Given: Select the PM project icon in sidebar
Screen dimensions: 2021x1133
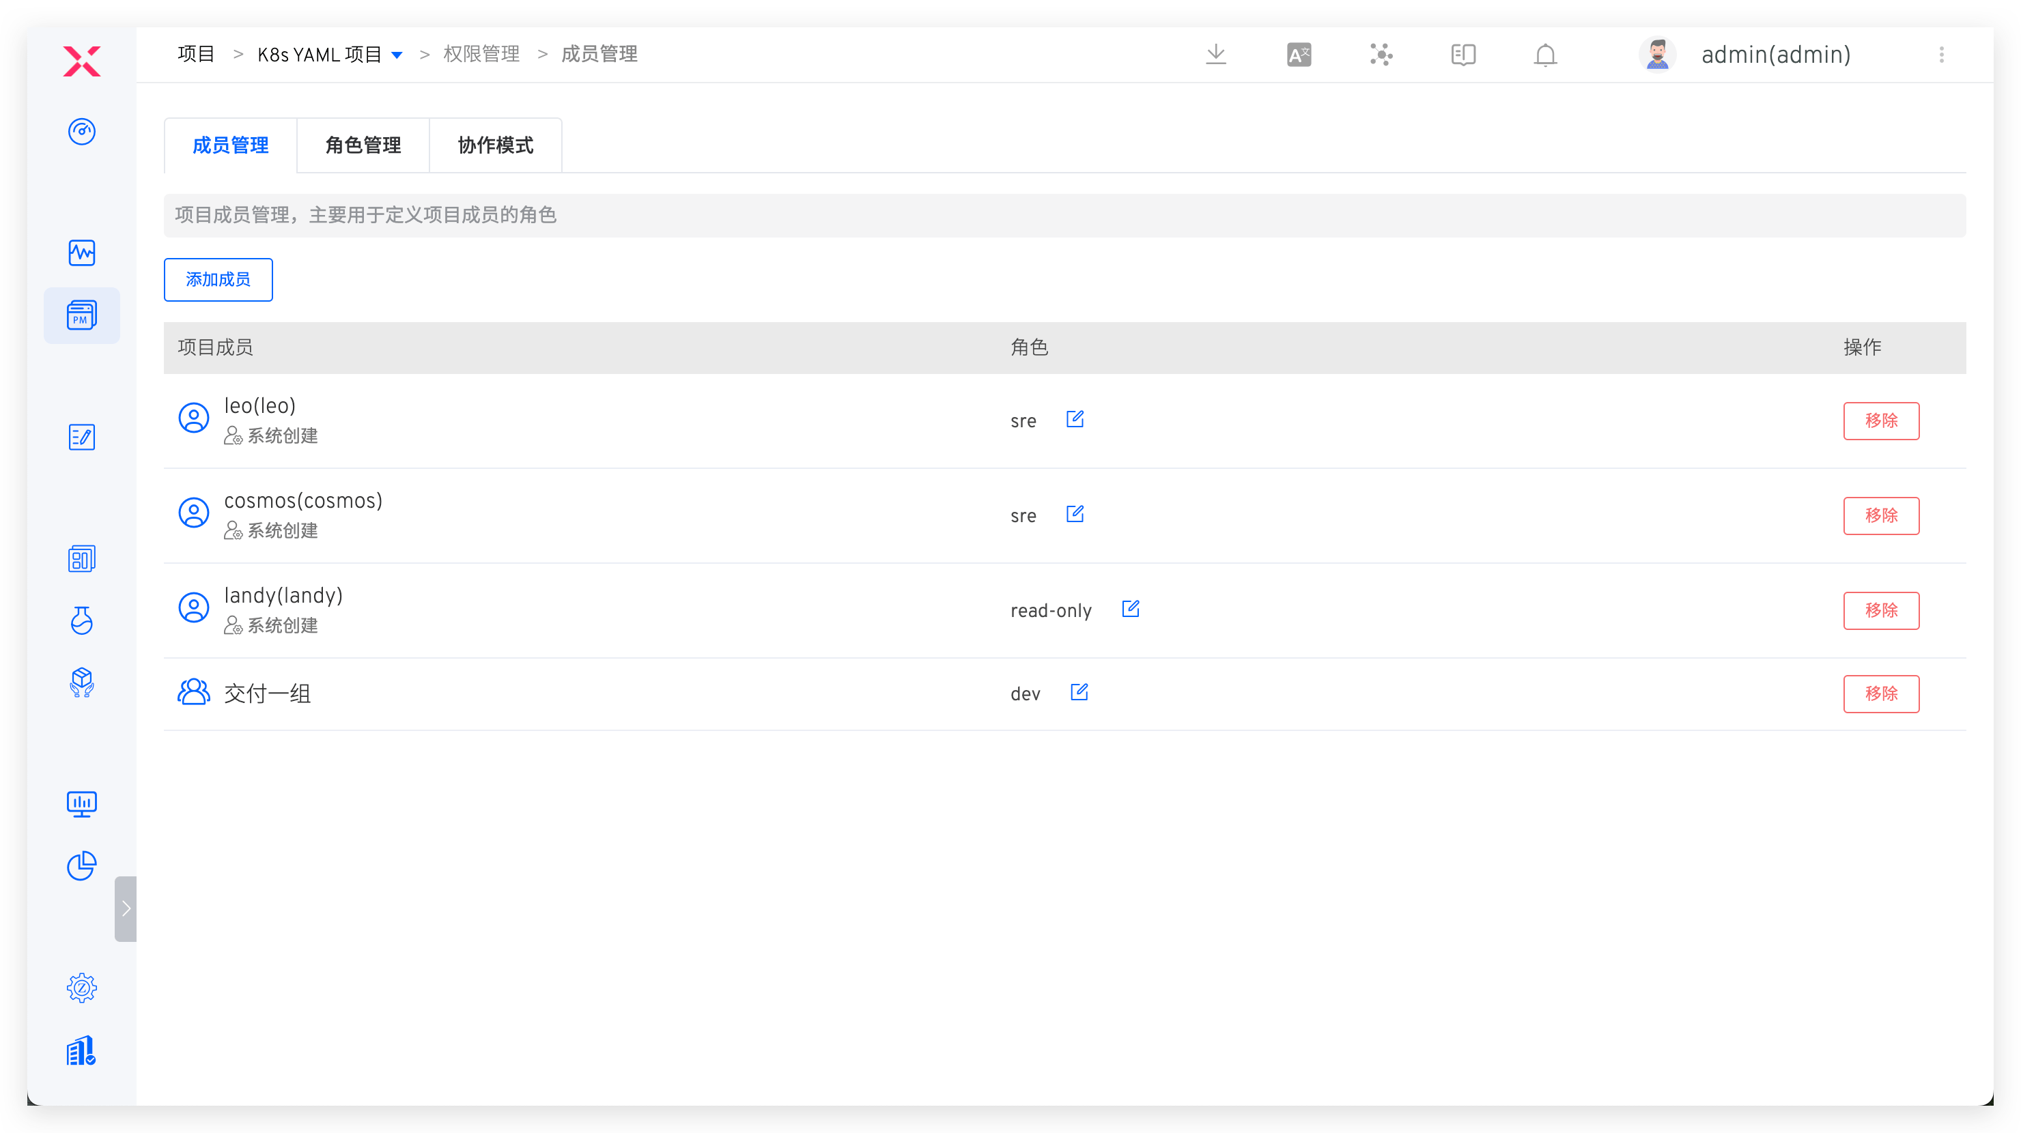Looking at the screenshot, I should (x=82, y=315).
